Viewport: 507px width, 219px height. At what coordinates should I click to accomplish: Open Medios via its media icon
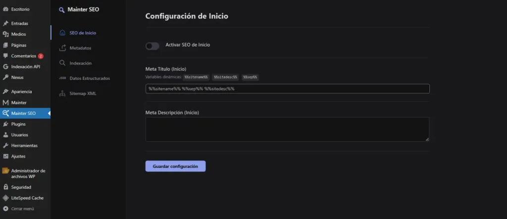click(5, 34)
